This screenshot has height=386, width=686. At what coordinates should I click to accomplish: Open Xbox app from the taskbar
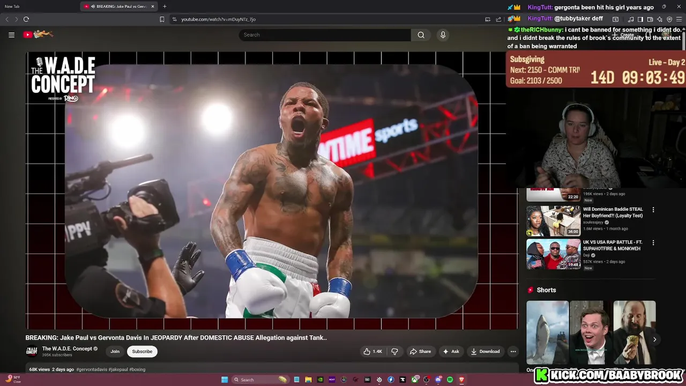(x=414, y=380)
